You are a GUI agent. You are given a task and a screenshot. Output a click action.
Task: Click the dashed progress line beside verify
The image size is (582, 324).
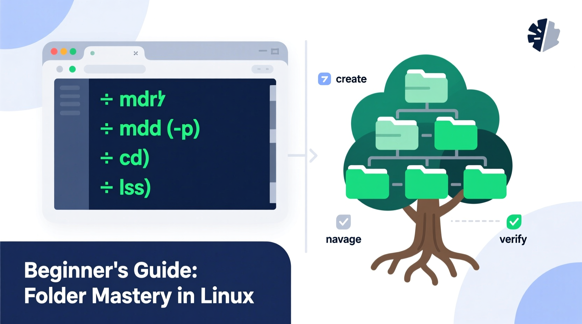476,220
